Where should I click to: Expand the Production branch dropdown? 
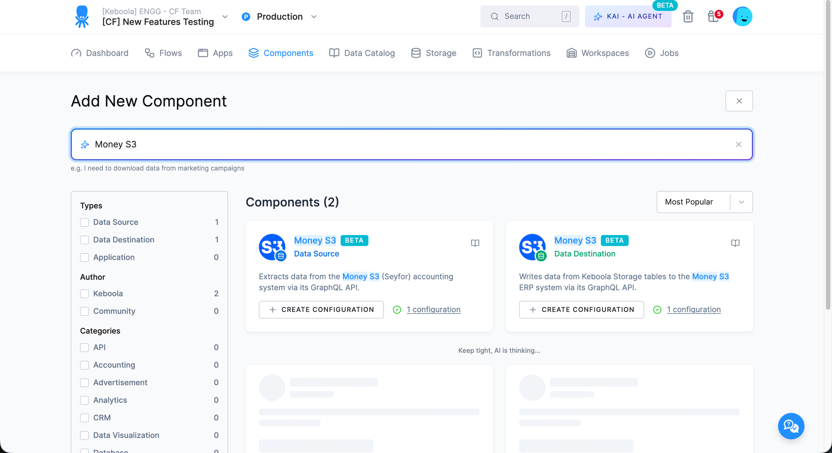point(314,17)
